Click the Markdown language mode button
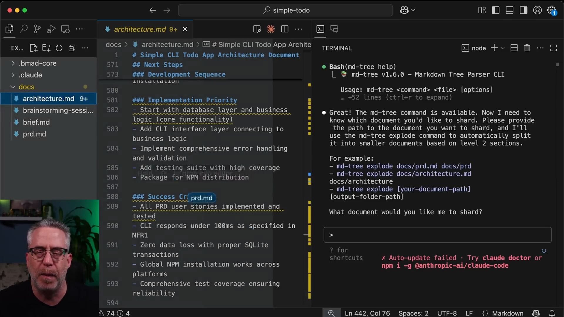Image resolution: width=564 pixels, height=317 pixels. [508, 313]
